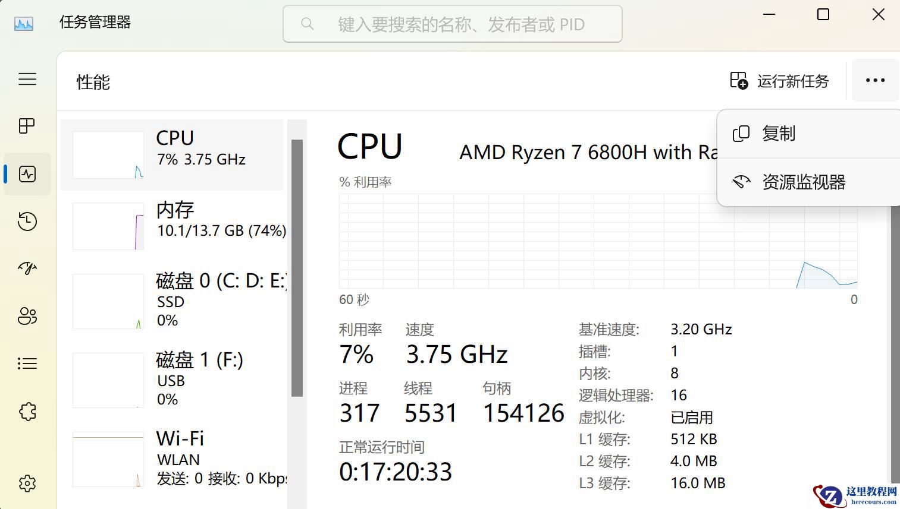Image resolution: width=900 pixels, height=509 pixels.
Task: Open the three-dot more options menu
Action: [x=875, y=80]
